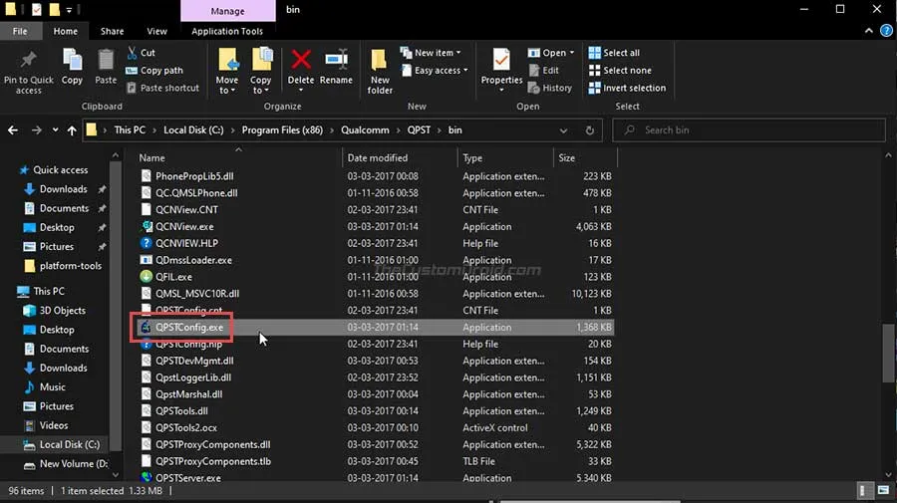Go up one folder level arrow
This screenshot has width=897, height=503.
[72, 130]
